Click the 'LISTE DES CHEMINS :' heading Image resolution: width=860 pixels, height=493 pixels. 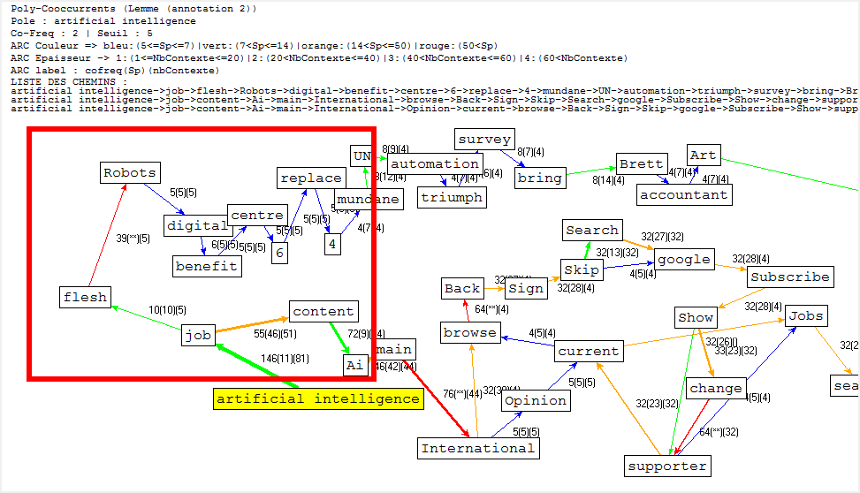(69, 81)
